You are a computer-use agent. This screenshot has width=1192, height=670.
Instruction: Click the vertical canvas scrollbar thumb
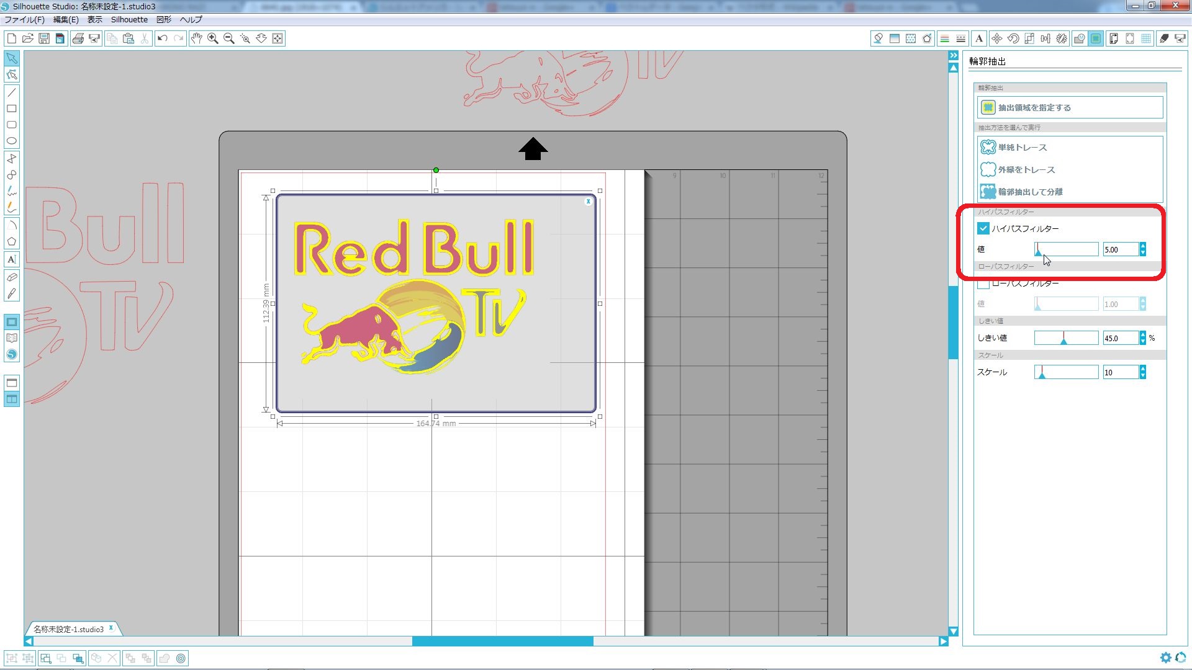(x=953, y=322)
